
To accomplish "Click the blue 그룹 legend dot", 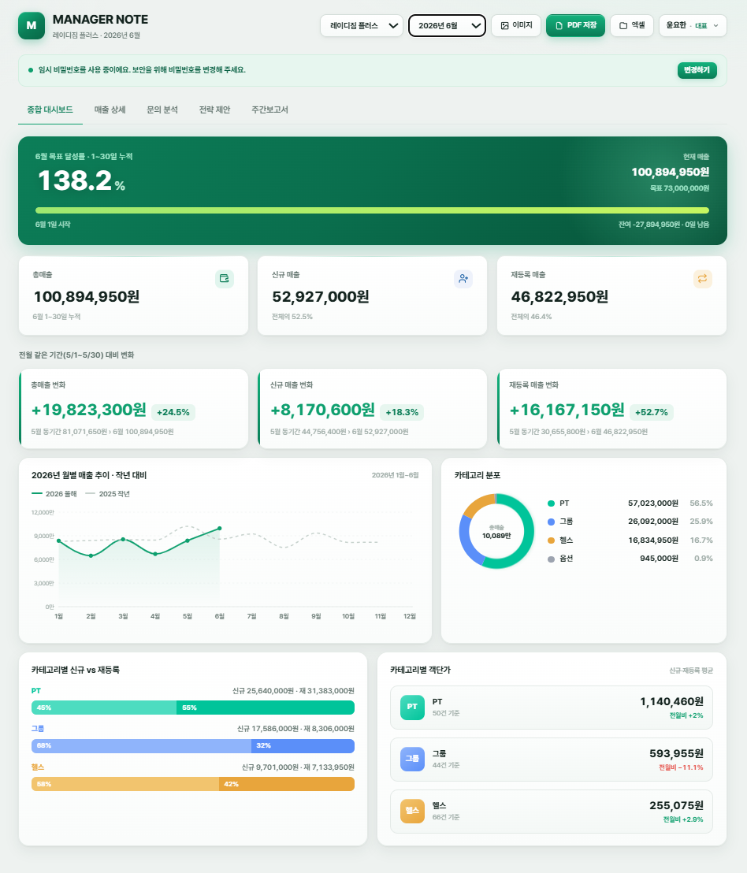I will point(551,522).
